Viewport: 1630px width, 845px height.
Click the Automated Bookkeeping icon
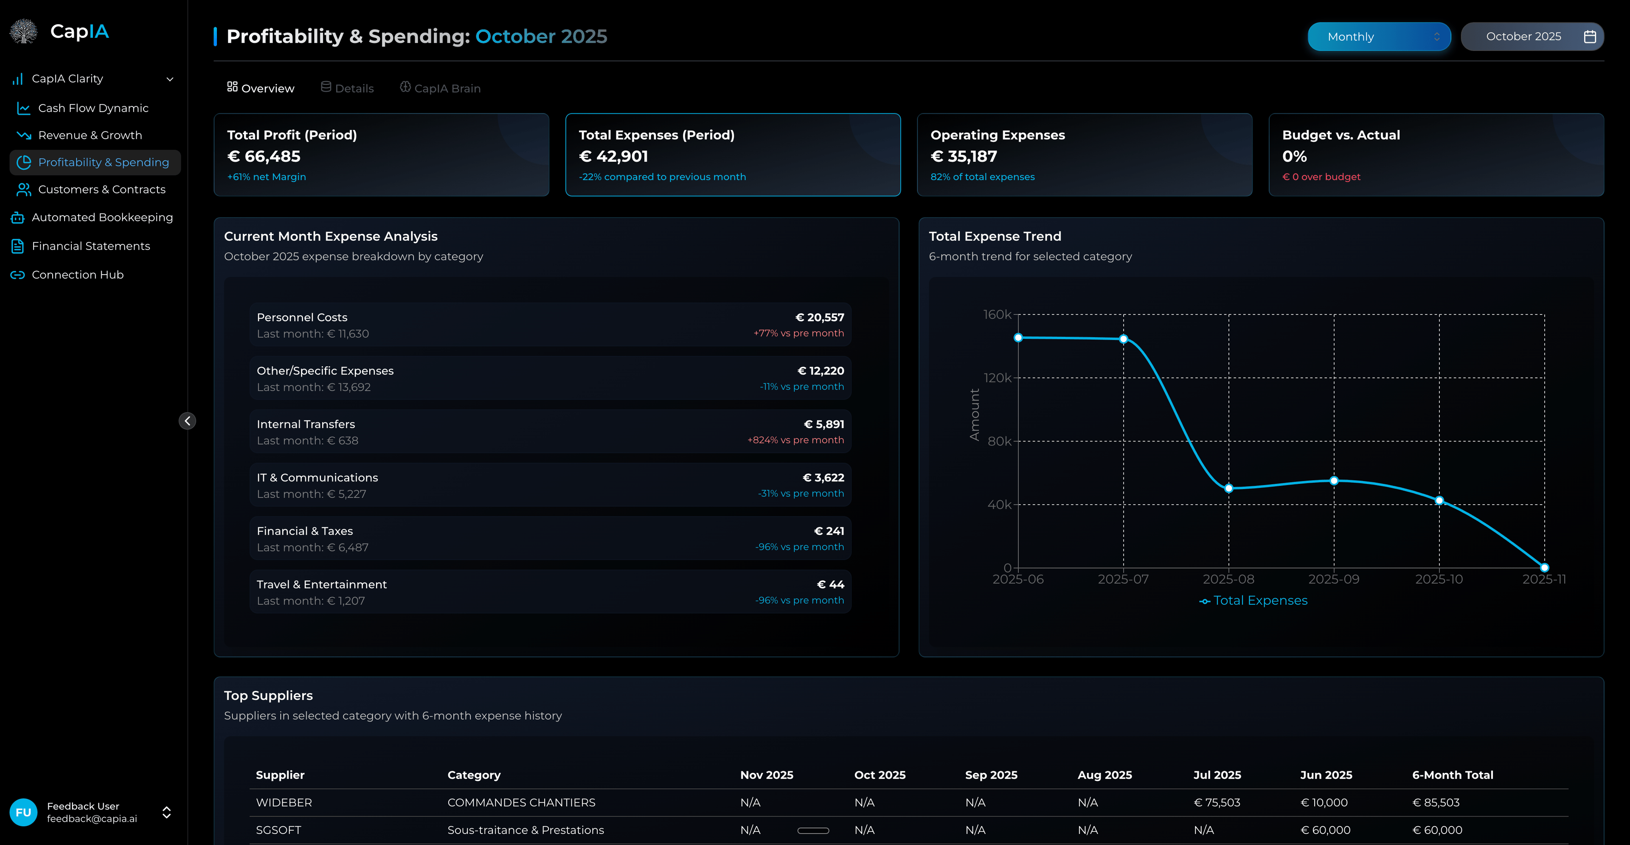pyautogui.click(x=17, y=217)
